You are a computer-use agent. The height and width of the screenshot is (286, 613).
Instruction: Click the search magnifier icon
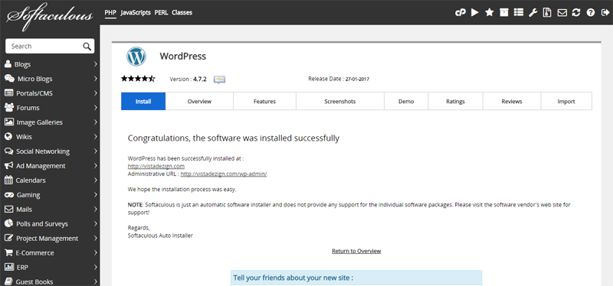click(87, 47)
